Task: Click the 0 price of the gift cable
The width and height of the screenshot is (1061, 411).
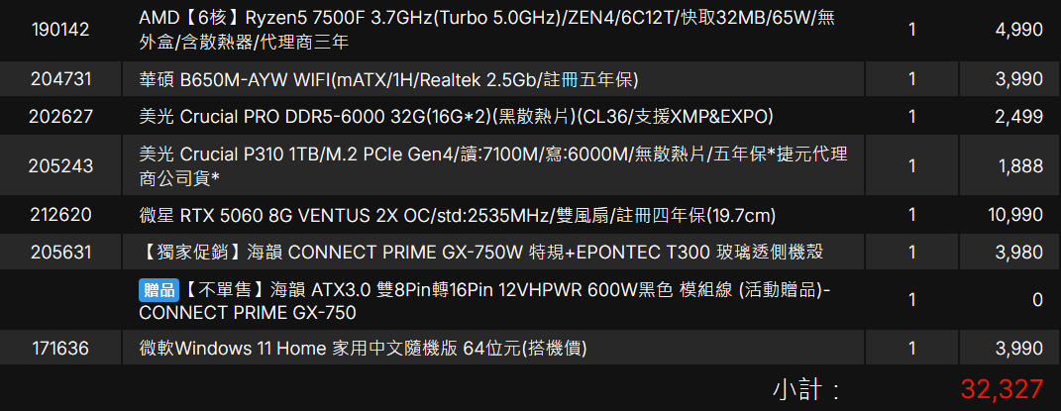Action: pyautogui.click(x=1038, y=301)
